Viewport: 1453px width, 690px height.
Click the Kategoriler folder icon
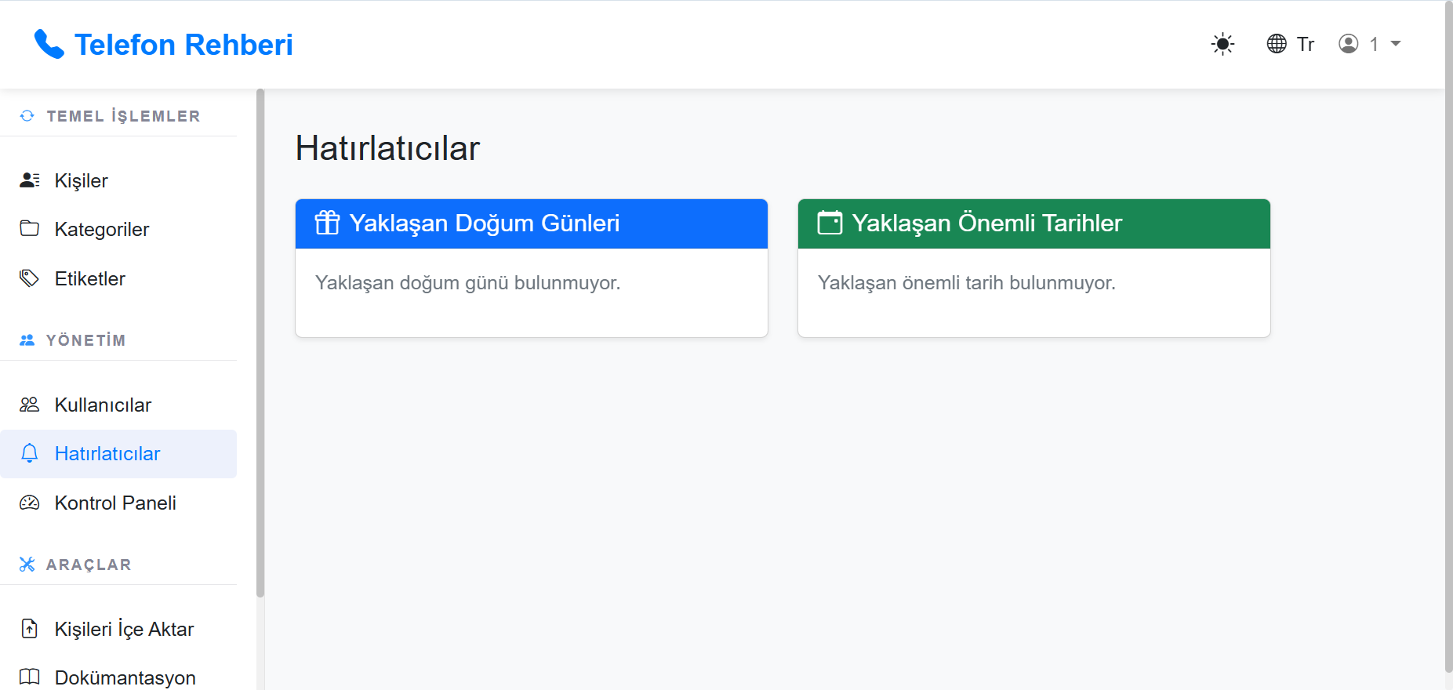coord(29,229)
